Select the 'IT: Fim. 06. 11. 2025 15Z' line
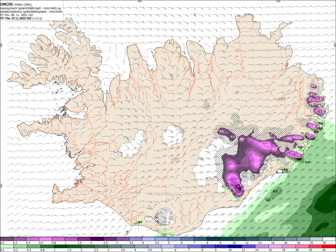The height and width of the screenshot is (252, 336). point(17,15)
